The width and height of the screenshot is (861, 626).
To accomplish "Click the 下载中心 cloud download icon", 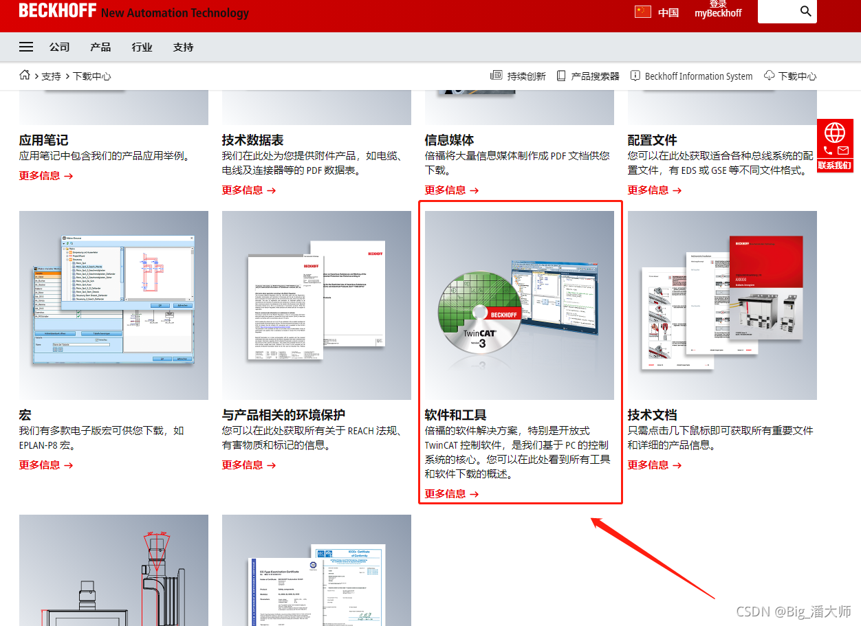I will 770,76.
